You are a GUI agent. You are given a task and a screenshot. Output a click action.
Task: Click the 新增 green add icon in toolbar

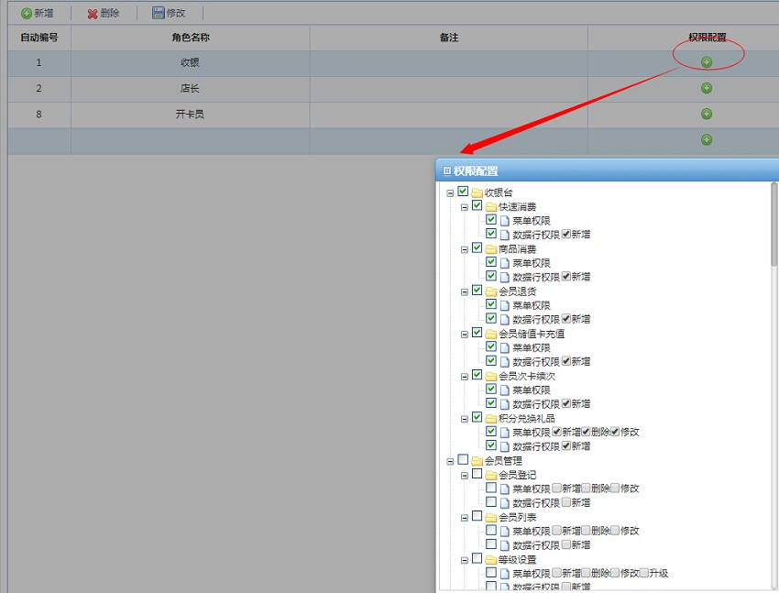[x=27, y=14]
